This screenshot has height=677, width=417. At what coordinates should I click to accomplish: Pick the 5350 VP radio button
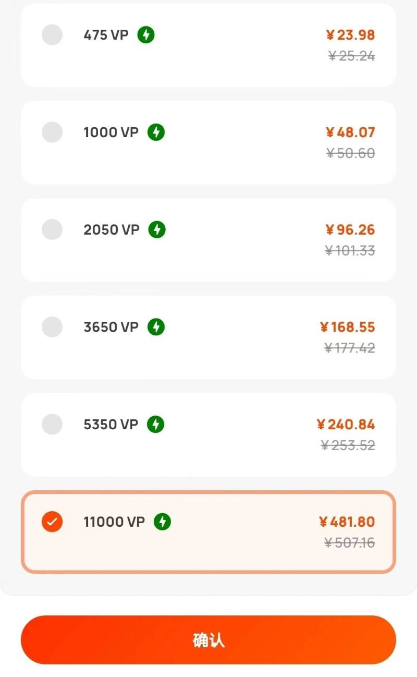coord(52,425)
